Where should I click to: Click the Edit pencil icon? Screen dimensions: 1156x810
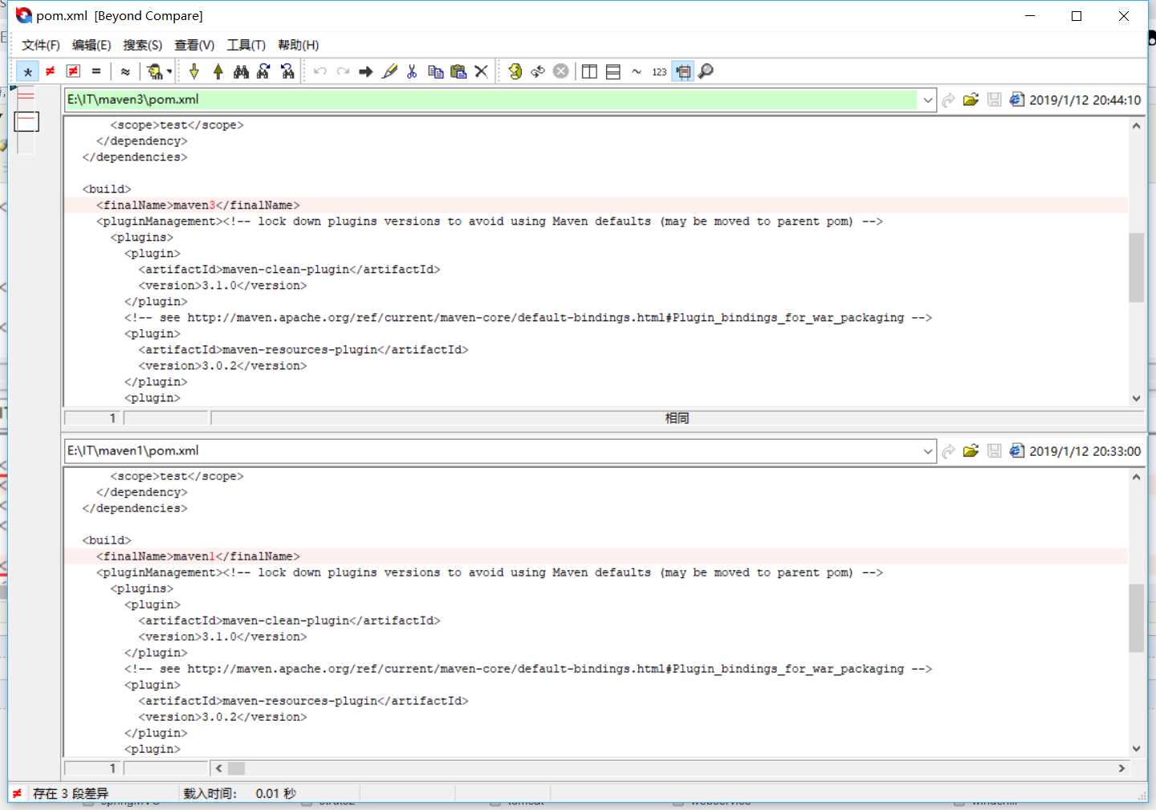pos(389,71)
